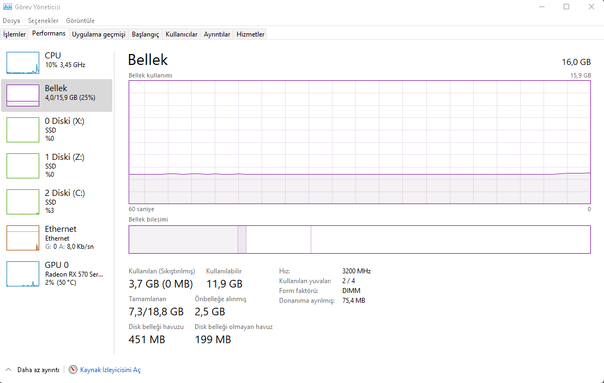Click the 3,7 GB (0 MB) used value
Screen dimensions: 604x383
[161, 284]
